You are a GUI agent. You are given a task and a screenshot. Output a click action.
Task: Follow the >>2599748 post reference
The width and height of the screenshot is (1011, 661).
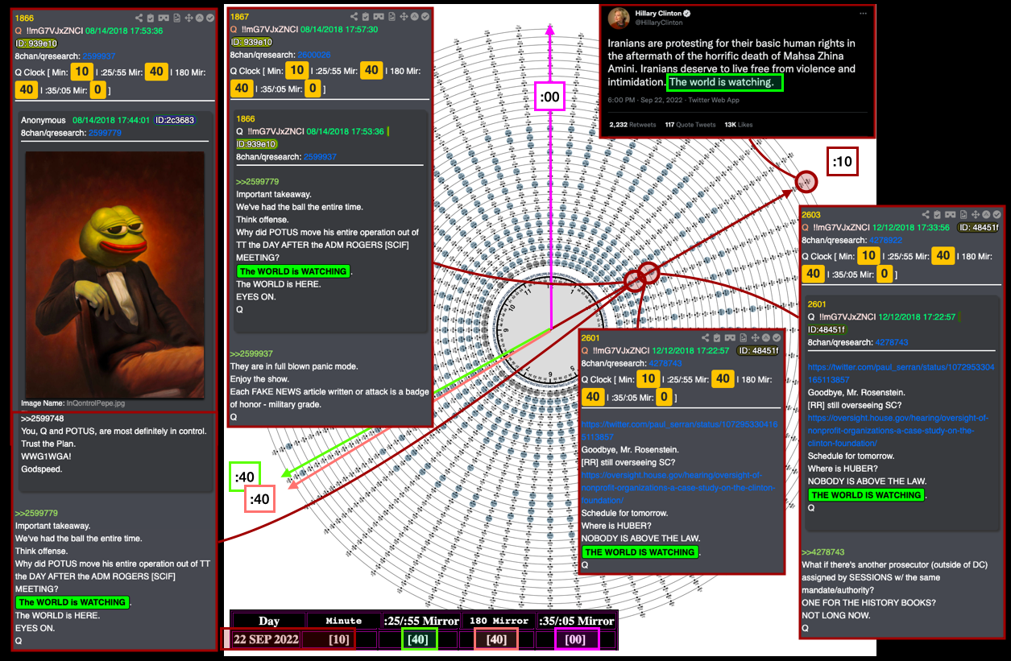[x=43, y=419]
